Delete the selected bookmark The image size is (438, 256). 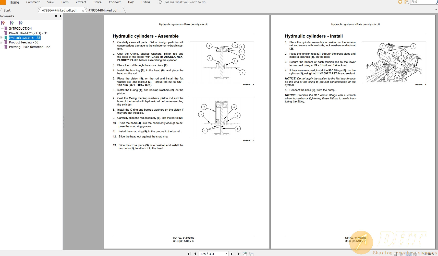coord(3,22)
